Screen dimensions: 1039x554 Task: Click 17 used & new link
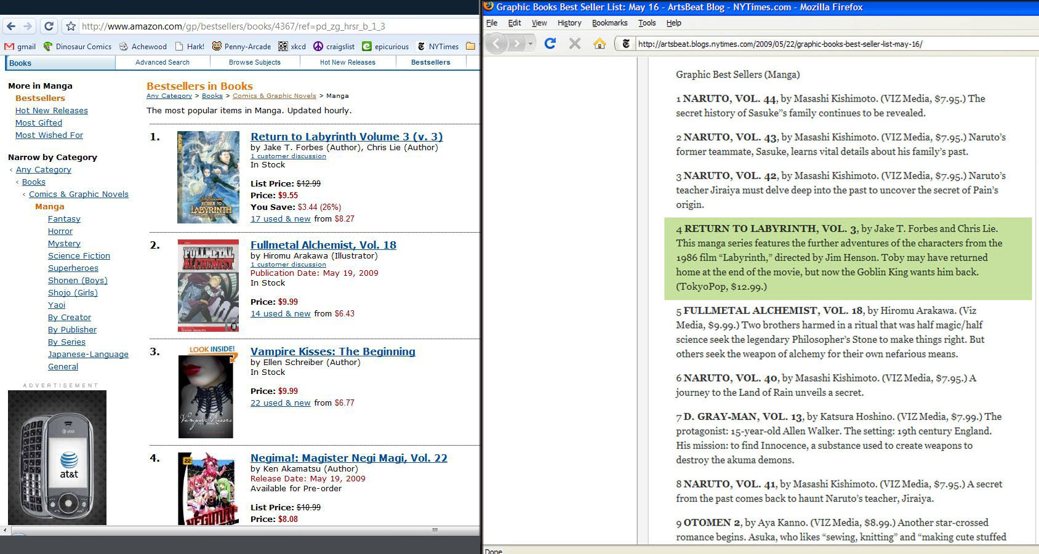tap(281, 219)
